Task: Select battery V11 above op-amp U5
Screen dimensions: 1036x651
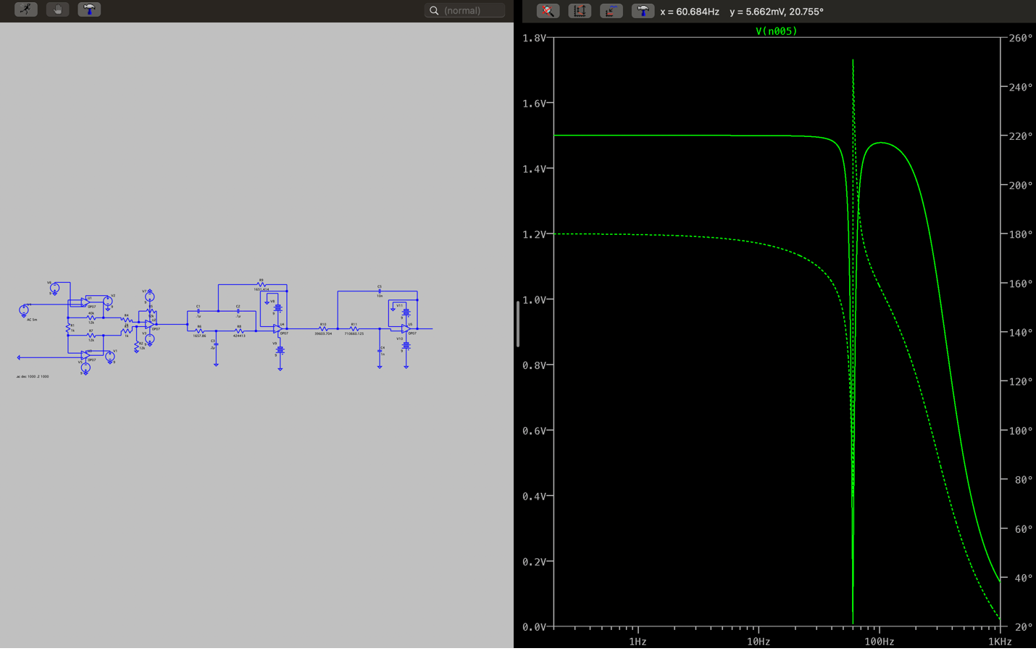Action: (406, 312)
